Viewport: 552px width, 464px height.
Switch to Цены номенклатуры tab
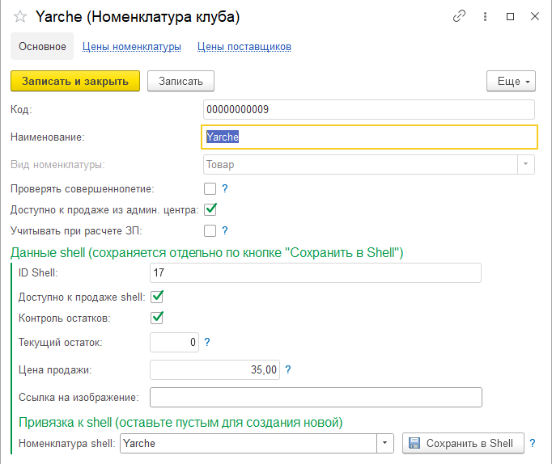pos(131,47)
